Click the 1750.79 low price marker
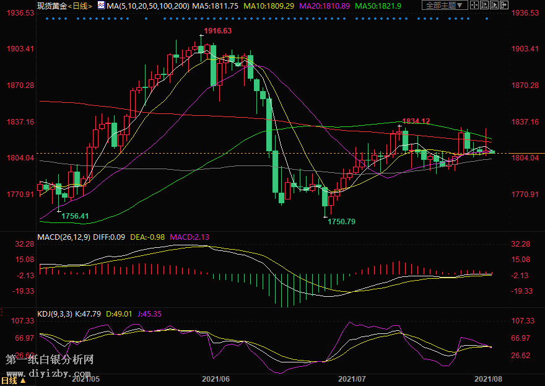The height and width of the screenshot is (386, 545). 342,221
